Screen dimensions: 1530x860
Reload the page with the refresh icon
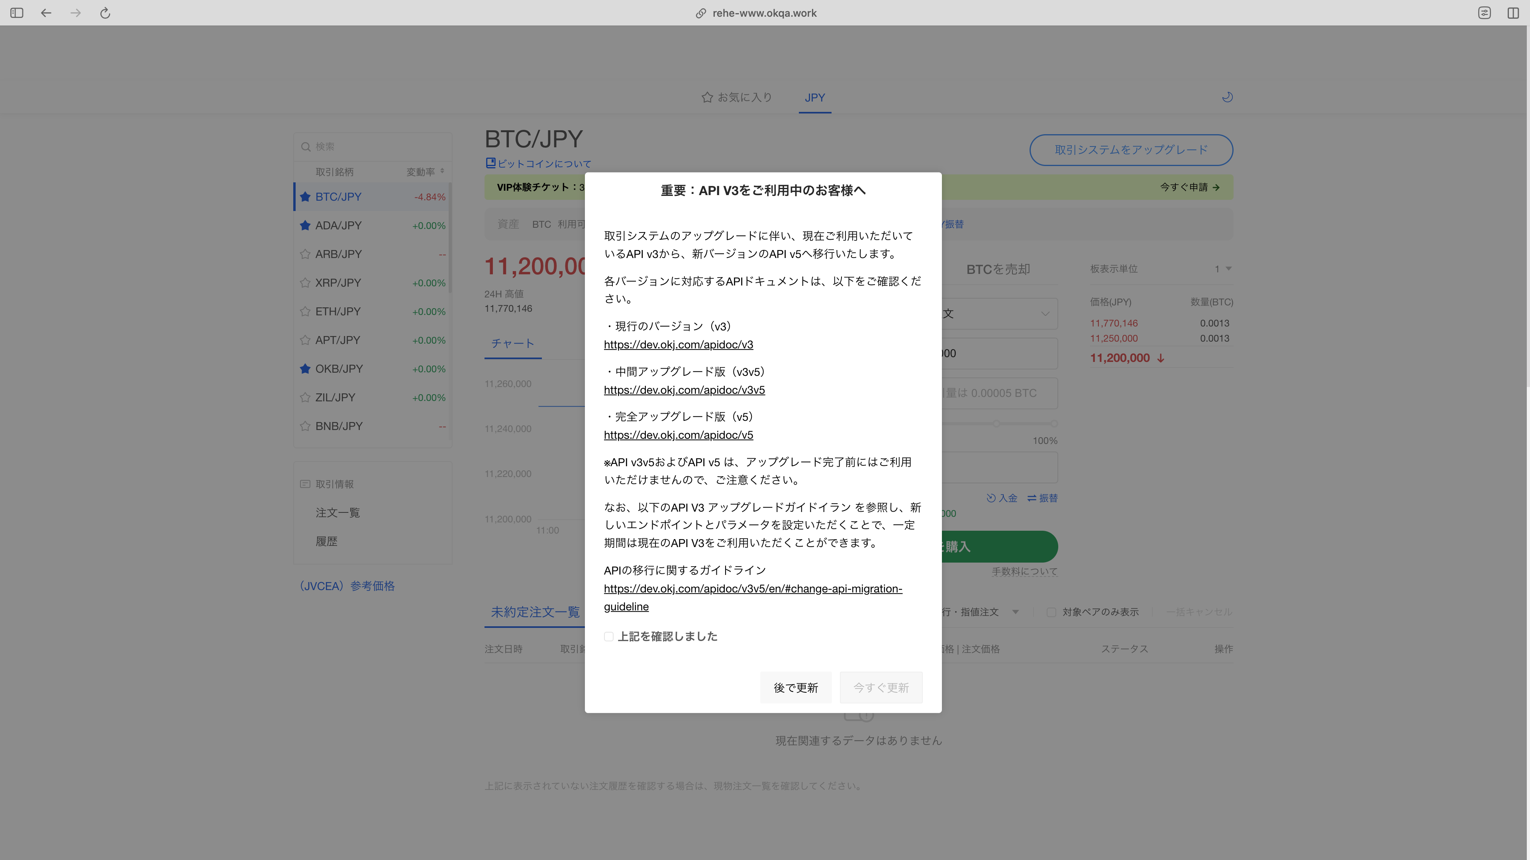105,12
